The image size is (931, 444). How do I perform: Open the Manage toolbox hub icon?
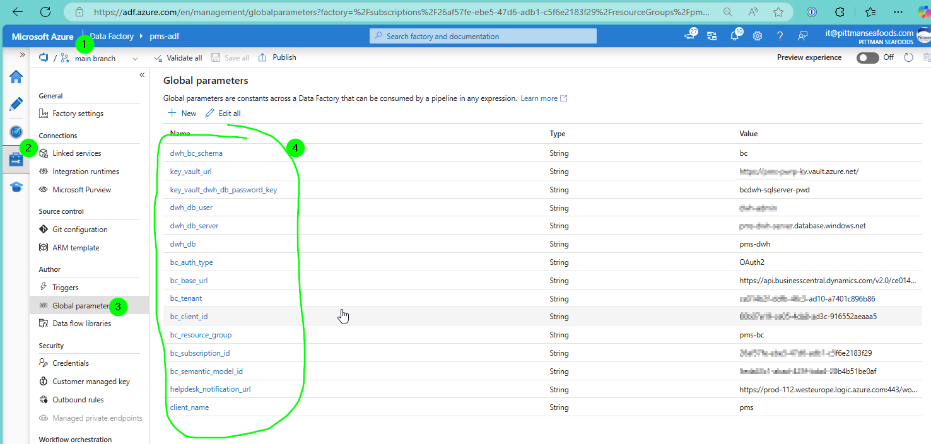15,160
